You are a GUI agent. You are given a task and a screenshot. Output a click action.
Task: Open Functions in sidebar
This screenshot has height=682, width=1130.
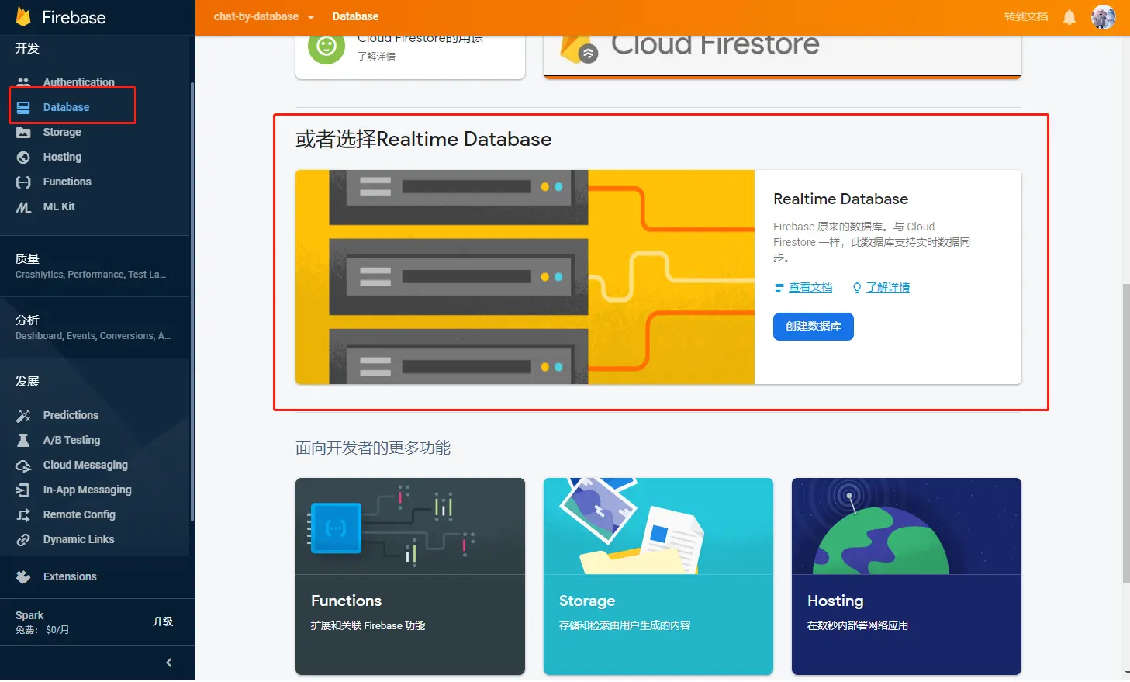pos(67,182)
